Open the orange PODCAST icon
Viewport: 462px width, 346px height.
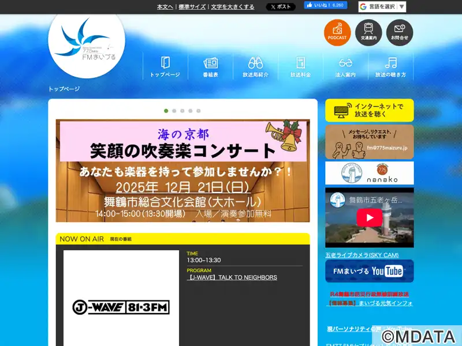tap(337, 33)
